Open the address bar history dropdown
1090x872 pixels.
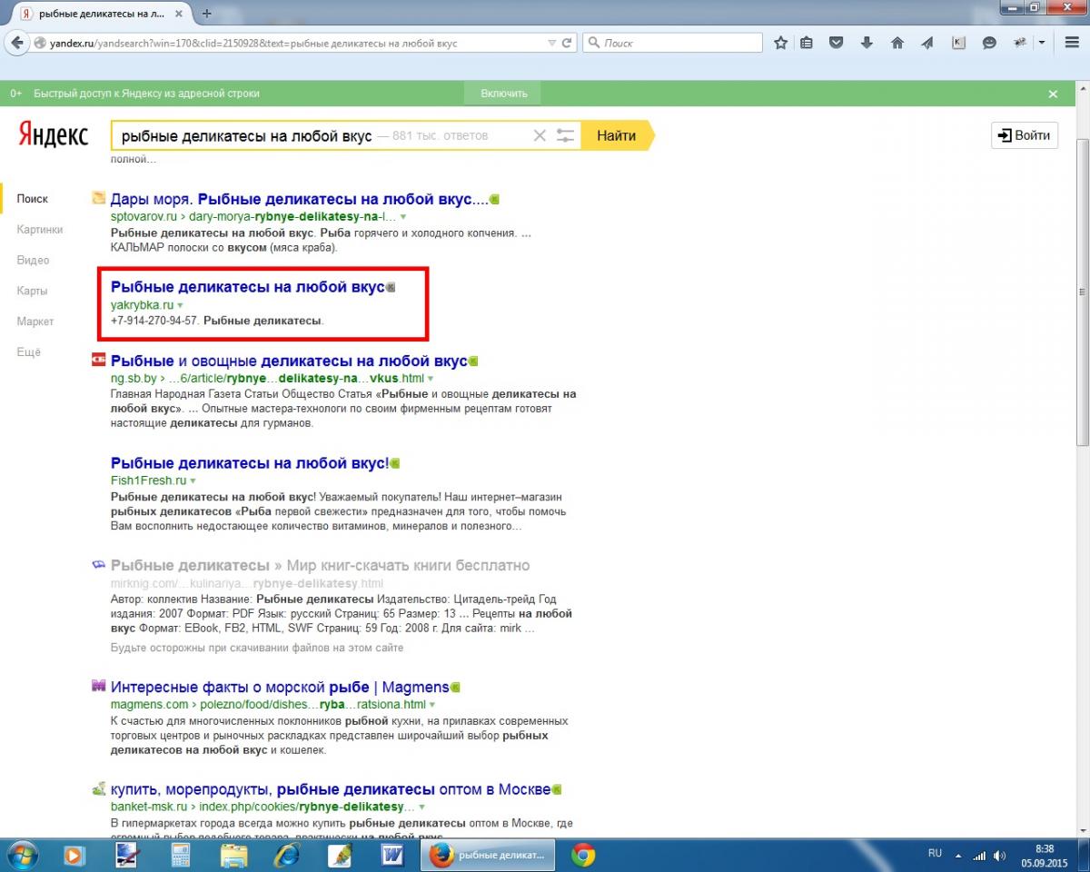click(x=551, y=43)
